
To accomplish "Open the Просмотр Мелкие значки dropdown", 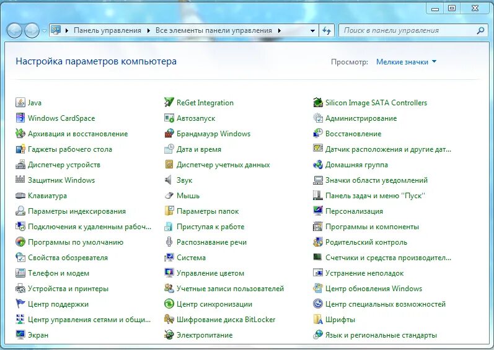I will [407, 62].
